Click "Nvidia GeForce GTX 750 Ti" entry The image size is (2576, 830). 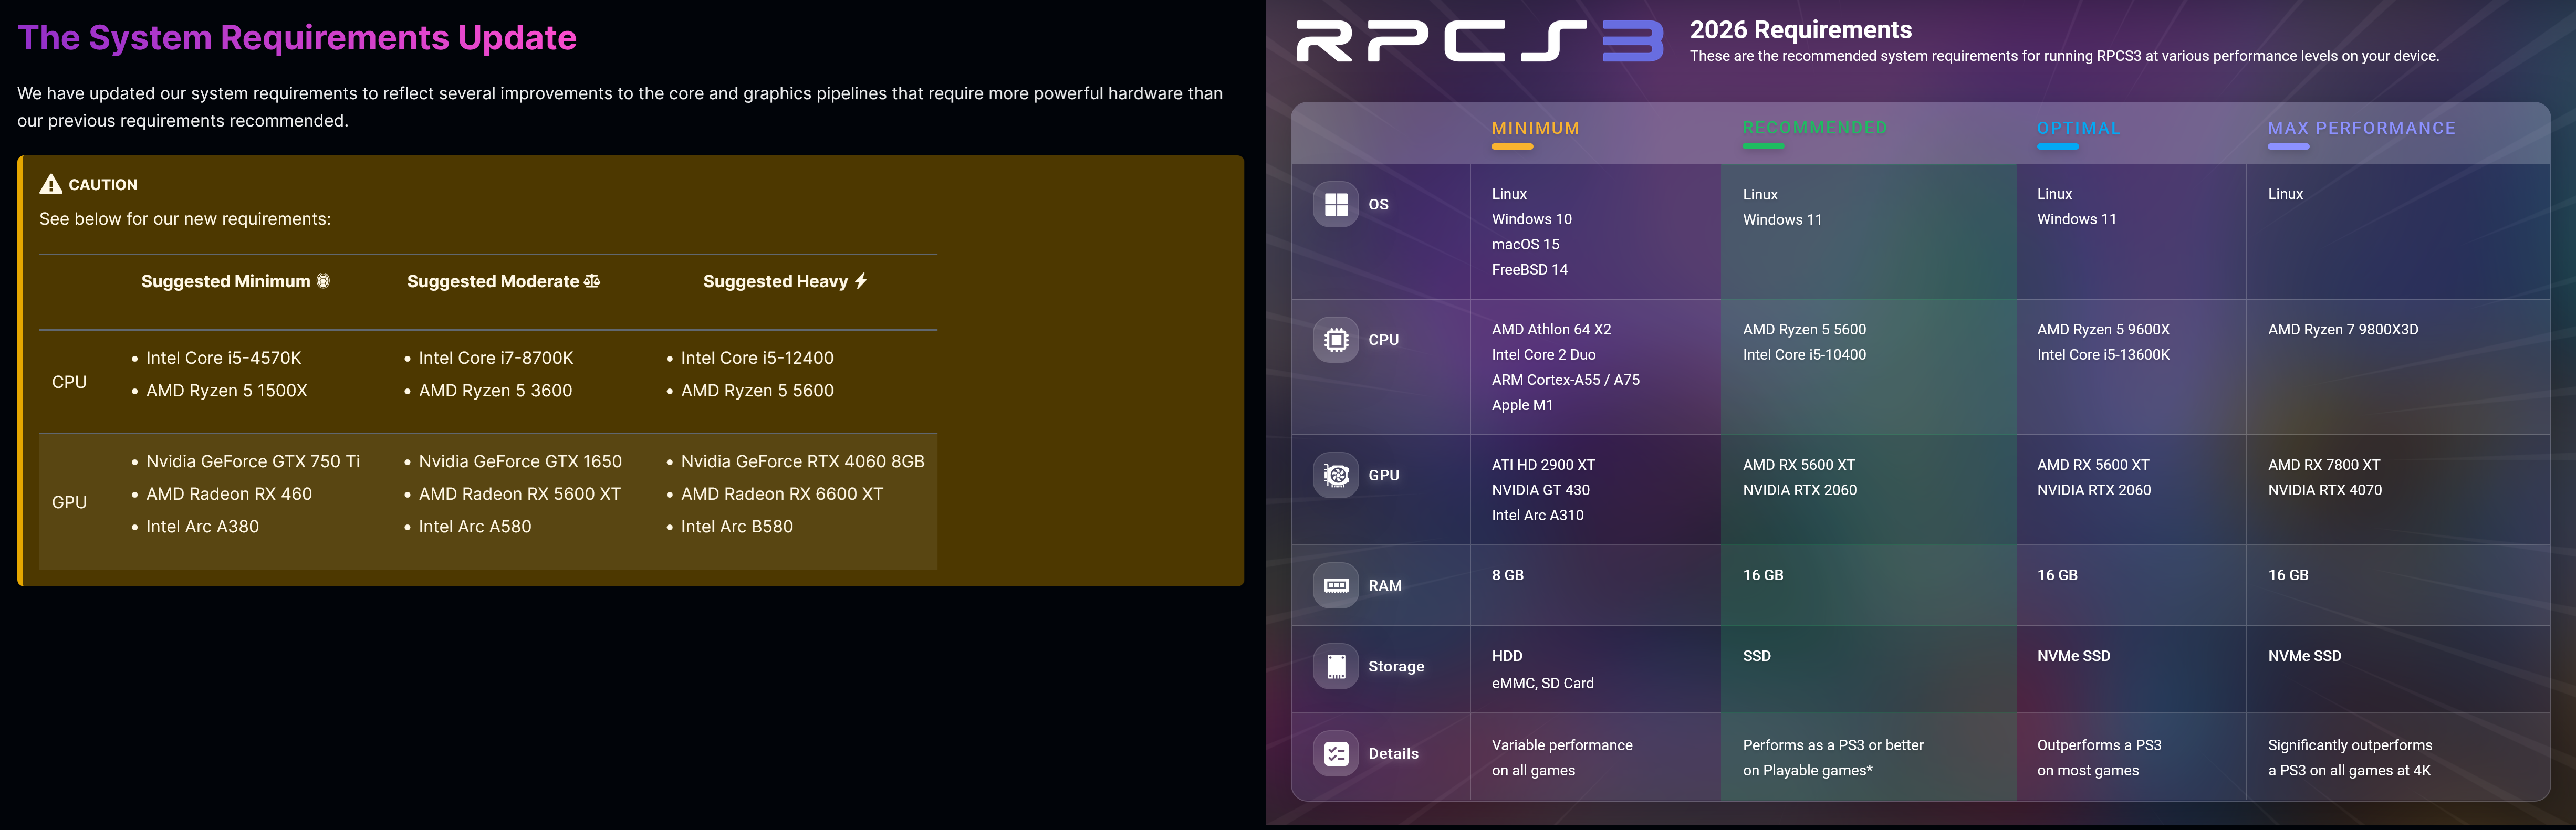coord(253,462)
